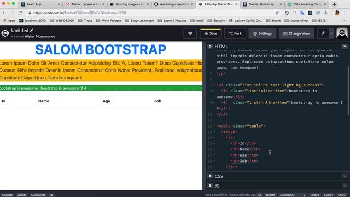Collapse the tr code fold arrow
350x197 pixels.
[214, 137]
